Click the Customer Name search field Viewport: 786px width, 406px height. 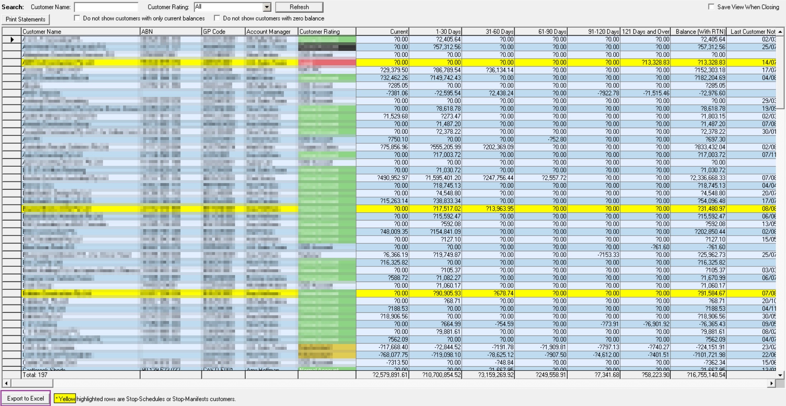pos(107,7)
